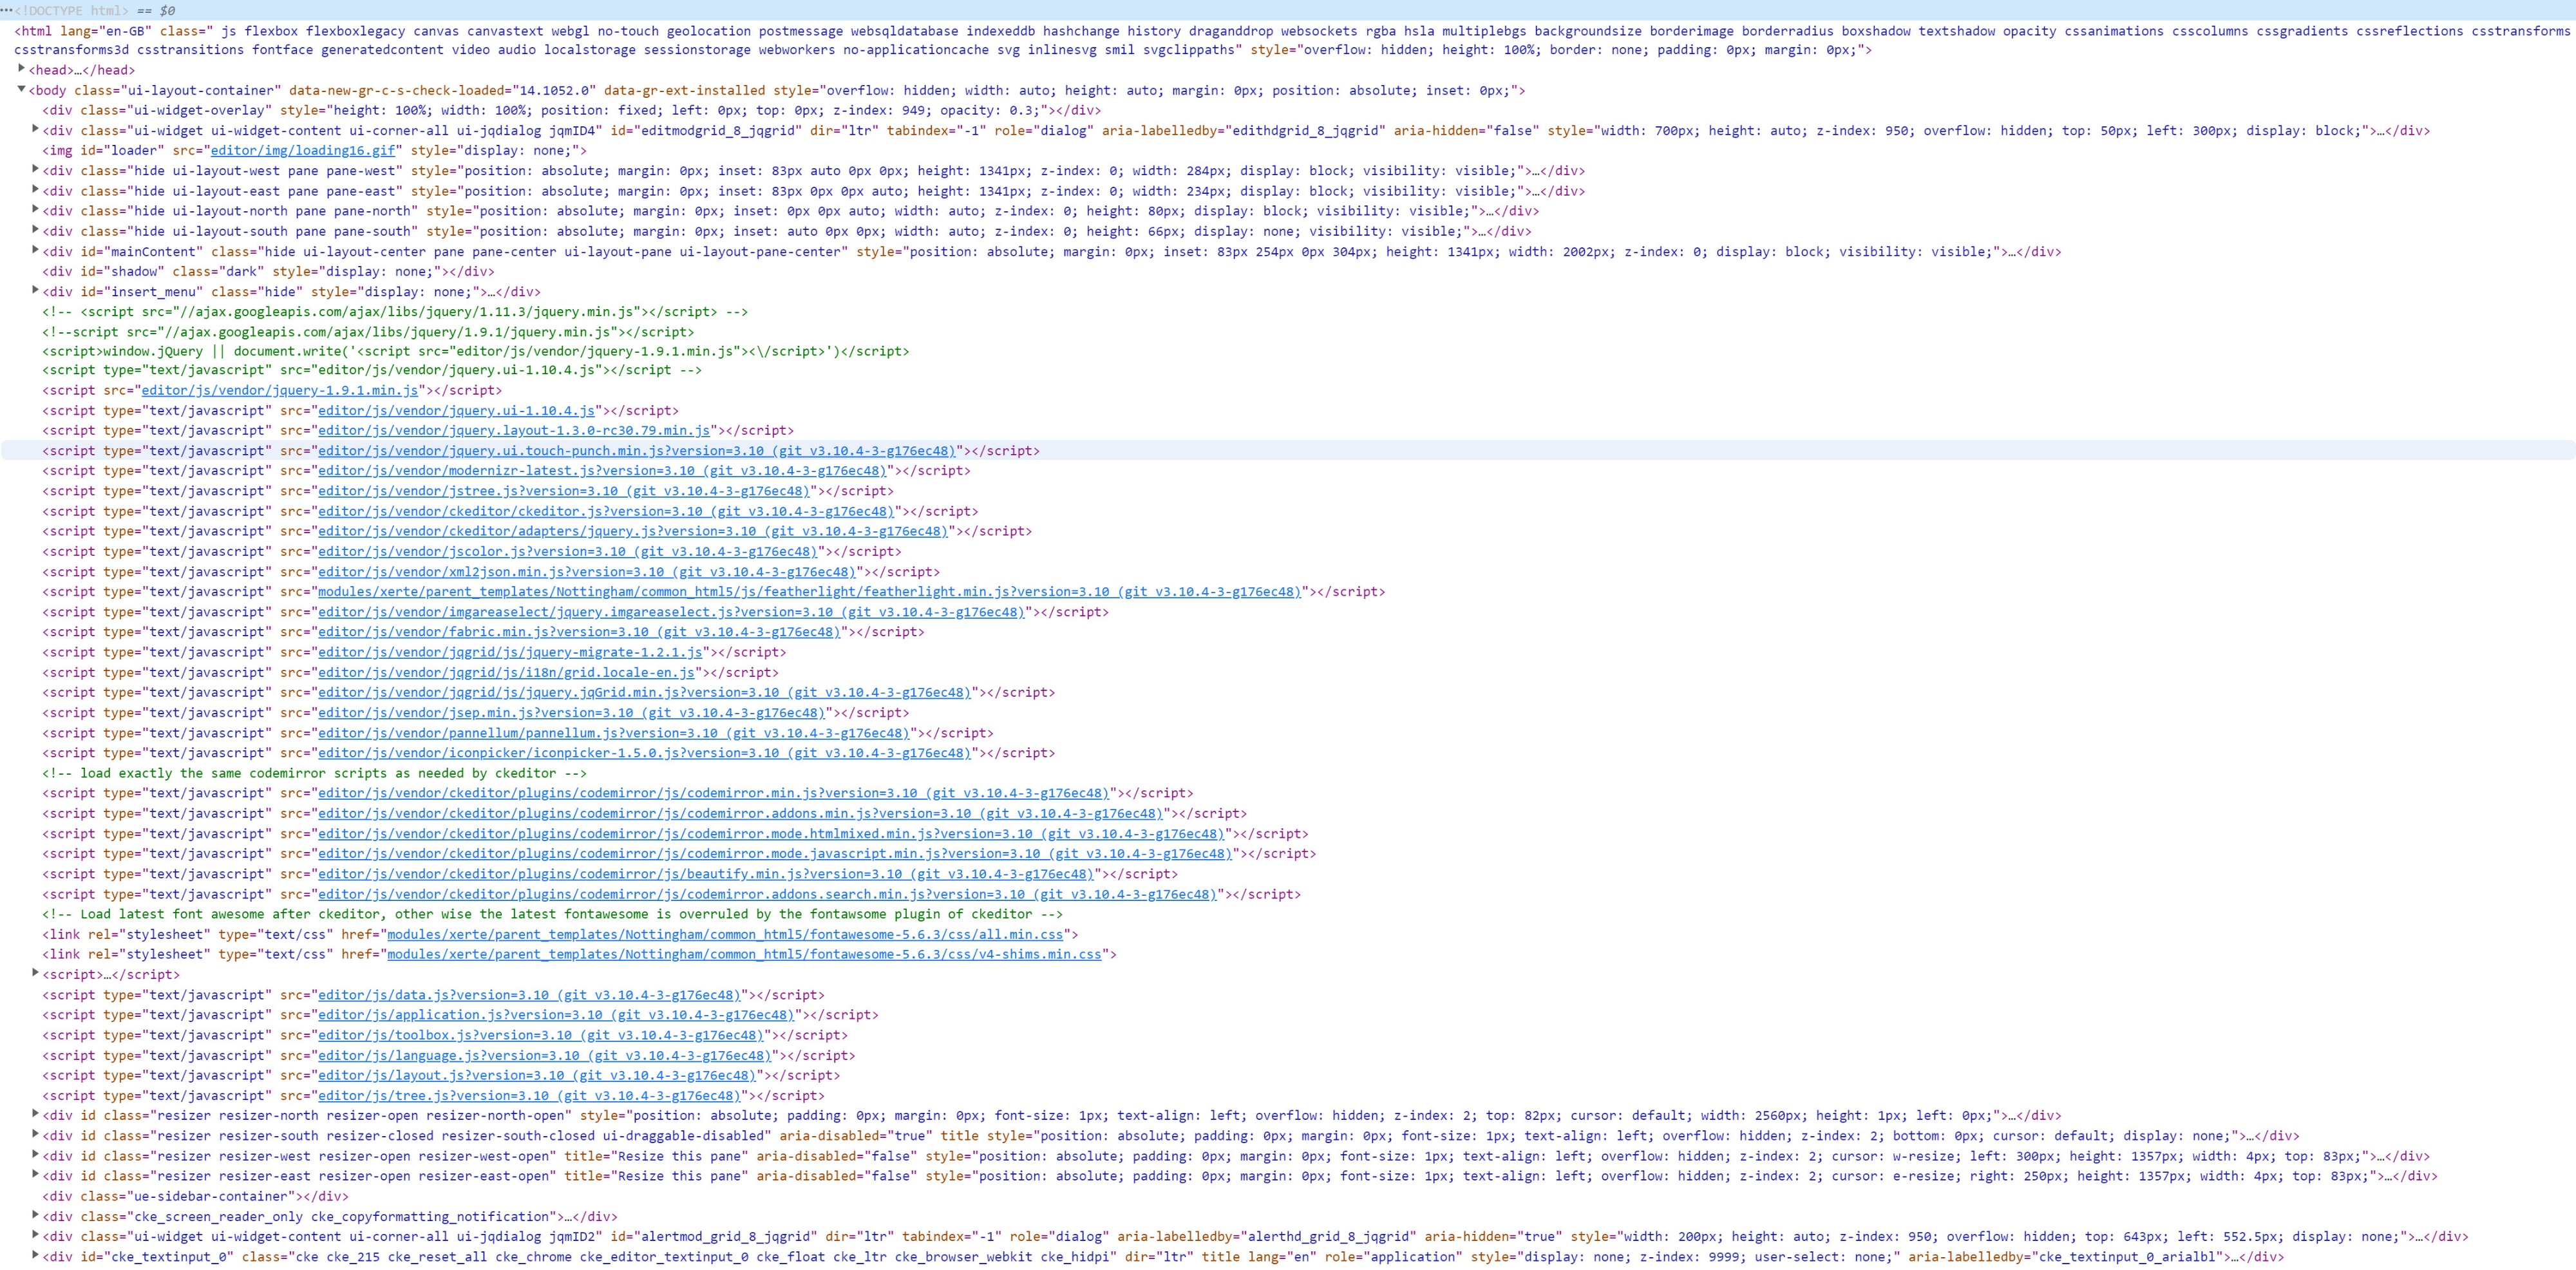This screenshot has height=1270, width=2576.
Task: Open the iconpicker-1.5.0.js link
Action: point(644,753)
